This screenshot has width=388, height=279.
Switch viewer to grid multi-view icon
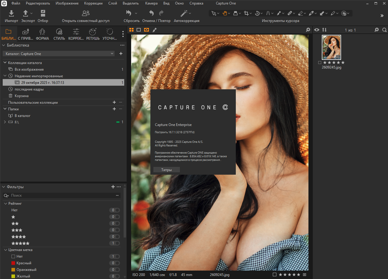[x=131, y=30]
